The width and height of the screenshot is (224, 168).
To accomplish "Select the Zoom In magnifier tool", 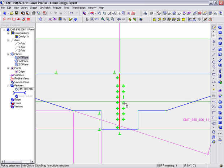I will pos(103,19).
